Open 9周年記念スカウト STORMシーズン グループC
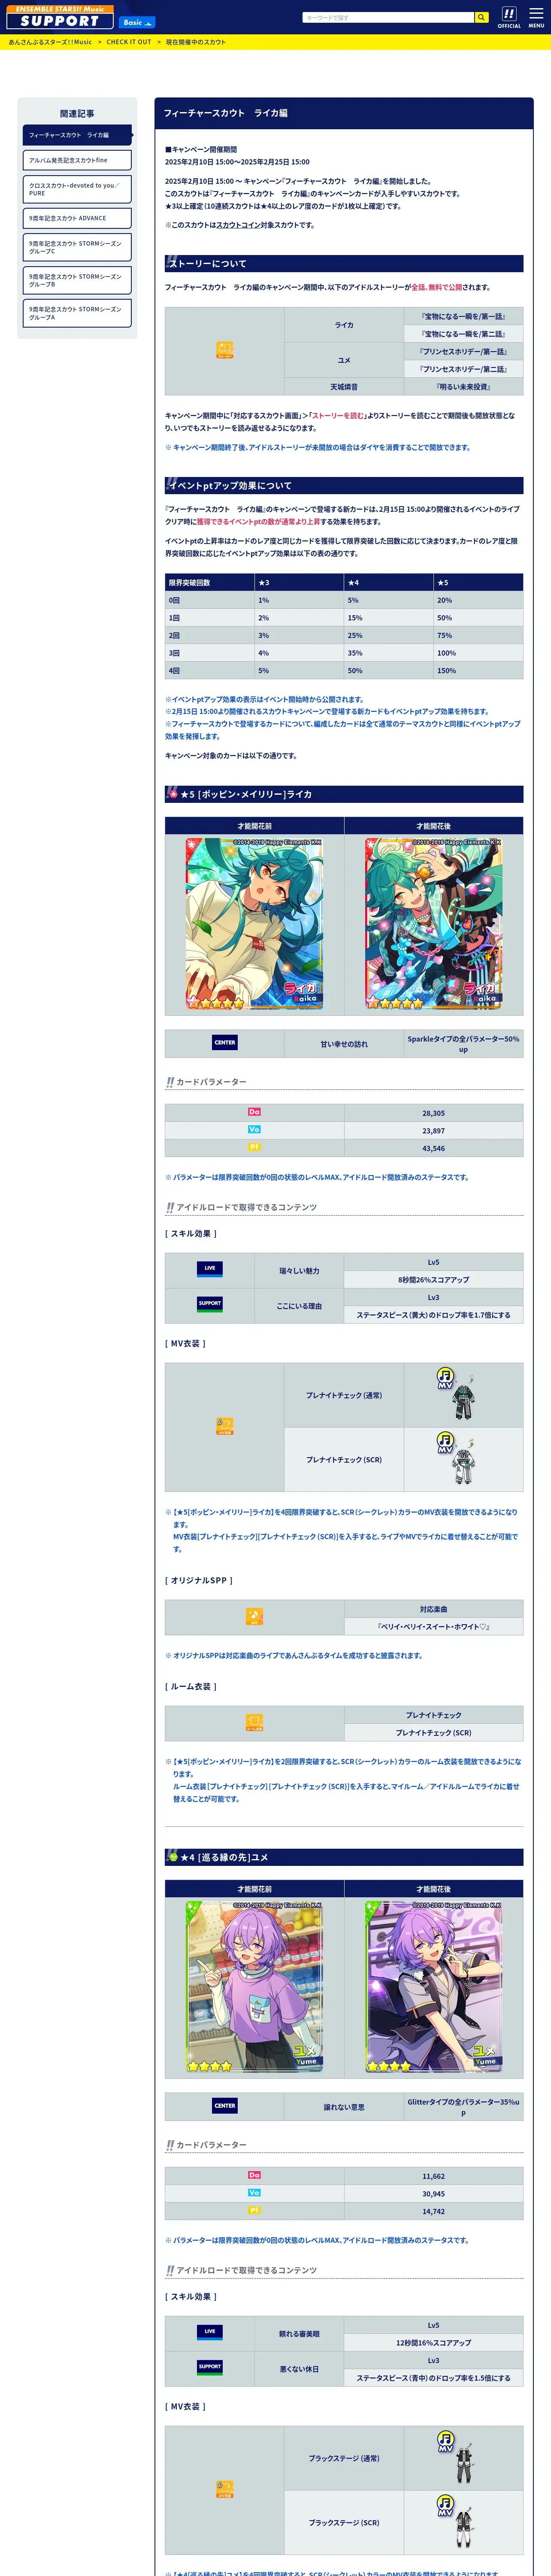Screen dimensions: 551x2576 [x=77, y=247]
